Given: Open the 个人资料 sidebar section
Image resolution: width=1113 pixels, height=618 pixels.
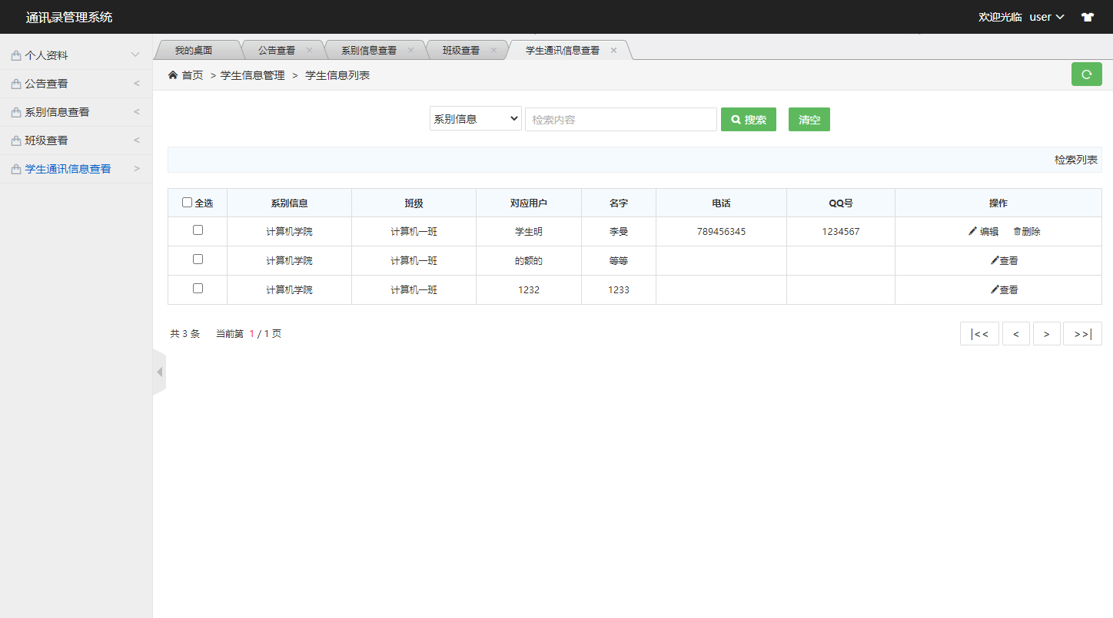Looking at the screenshot, I should [x=46, y=55].
